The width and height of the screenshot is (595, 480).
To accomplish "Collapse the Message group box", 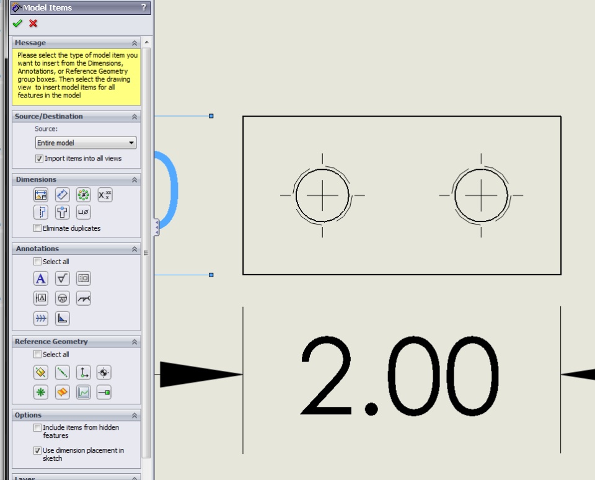I will point(134,43).
